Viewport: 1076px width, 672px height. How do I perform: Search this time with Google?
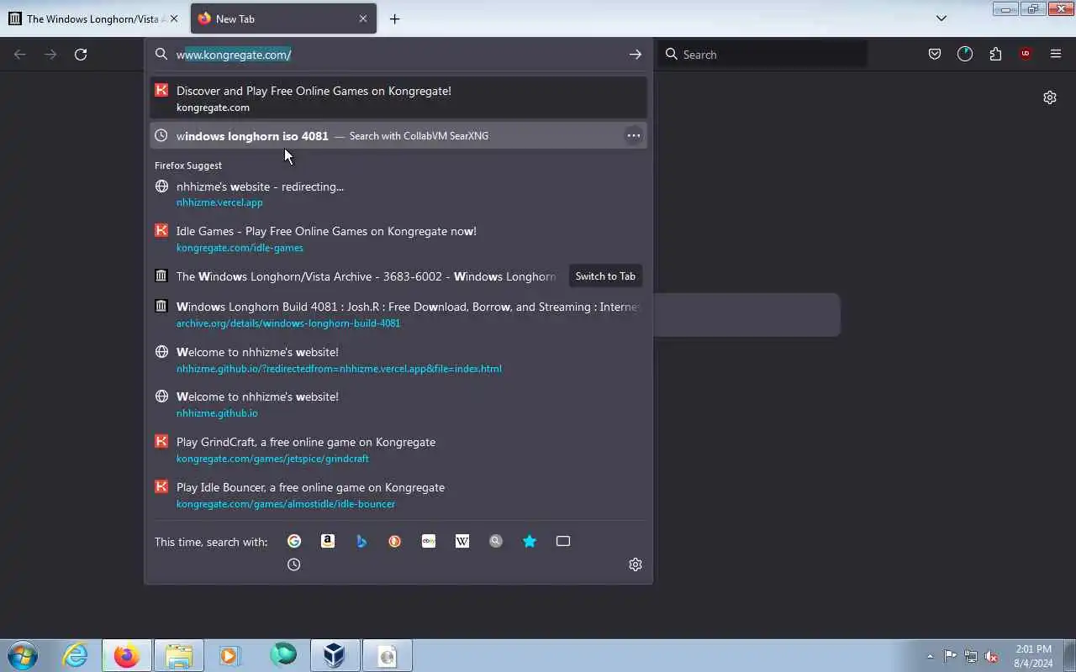pyautogui.click(x=294, y=541)
